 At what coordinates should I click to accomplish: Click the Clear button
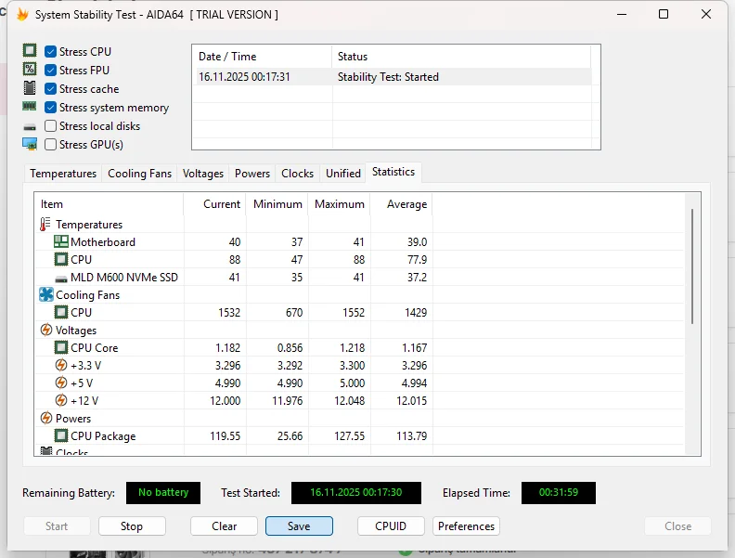click(224, 526)
